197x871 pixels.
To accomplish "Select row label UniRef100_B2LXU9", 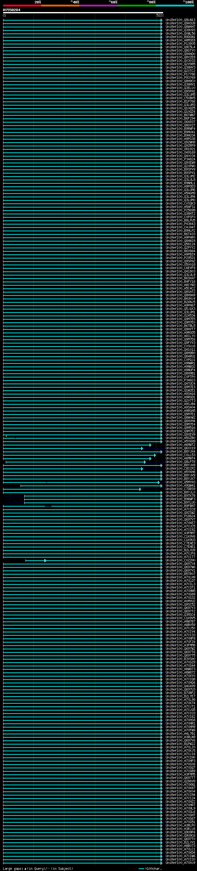I will [180, 550].
